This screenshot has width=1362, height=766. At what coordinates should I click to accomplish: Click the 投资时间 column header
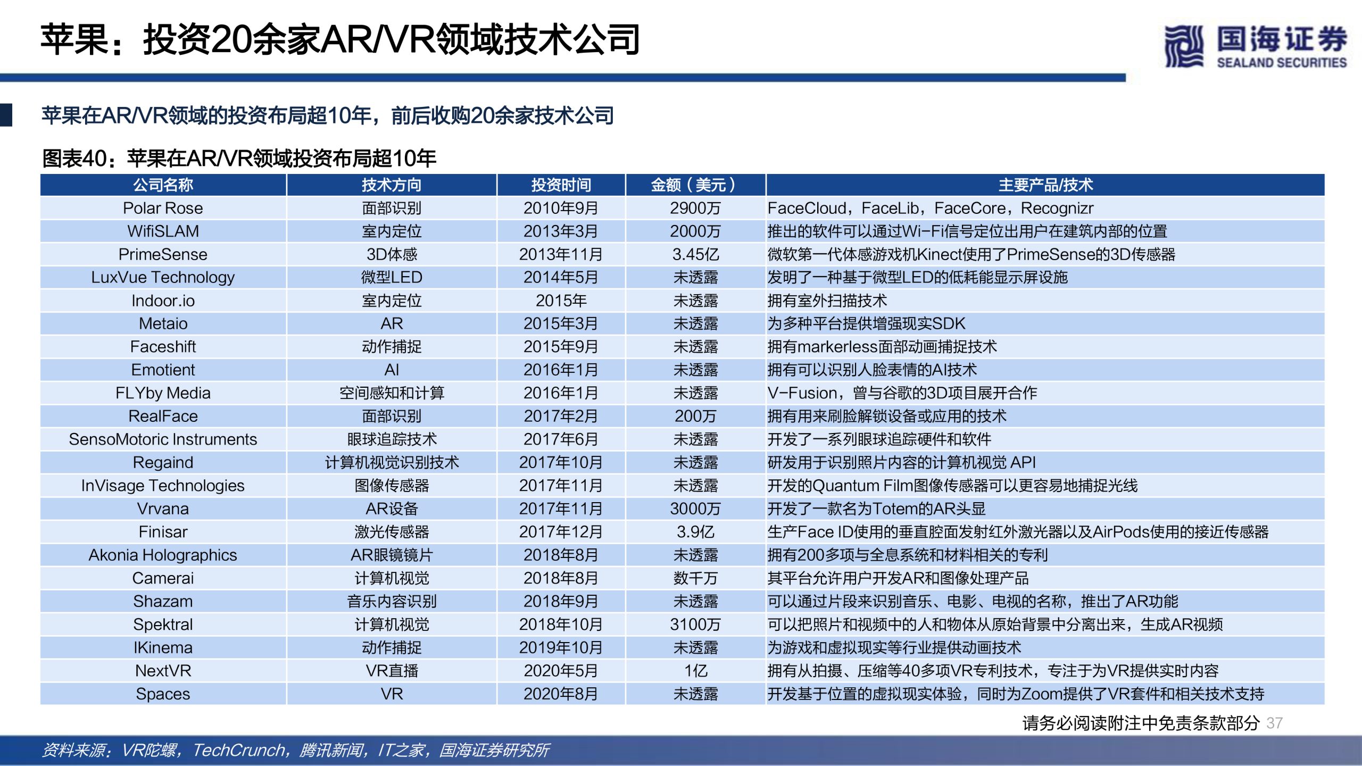pos(561,185)
